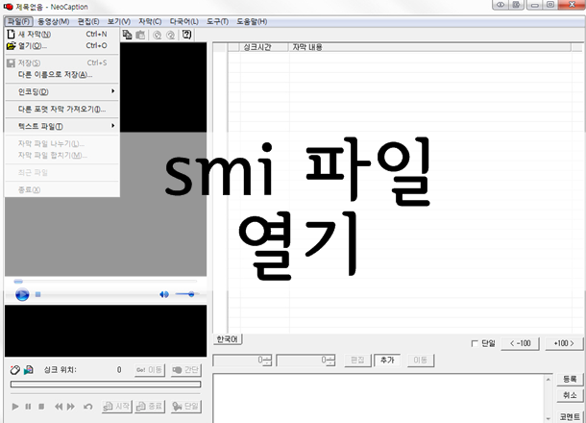The height and width of the screenshot is (423, 586).
Task: Click the 간단 button
Action: pyautogui.click(x=185, y=370)
